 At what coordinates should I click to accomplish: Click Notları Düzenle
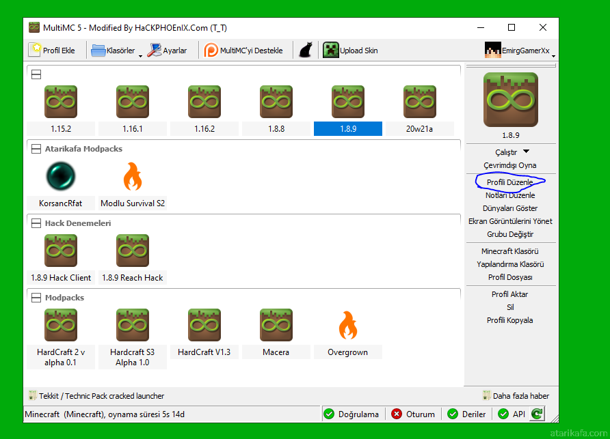tap(510, 195)
